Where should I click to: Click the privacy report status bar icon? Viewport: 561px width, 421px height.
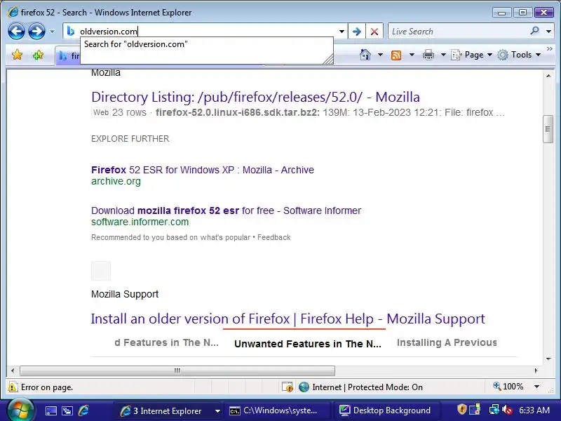point(288,387)
